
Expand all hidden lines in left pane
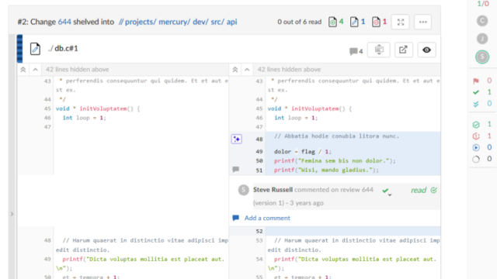tap(23, 70)
